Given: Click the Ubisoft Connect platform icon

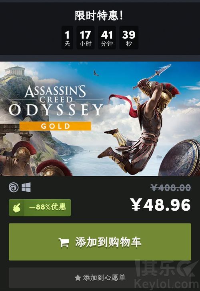Looking at the screenshot, I should point(14,187).
